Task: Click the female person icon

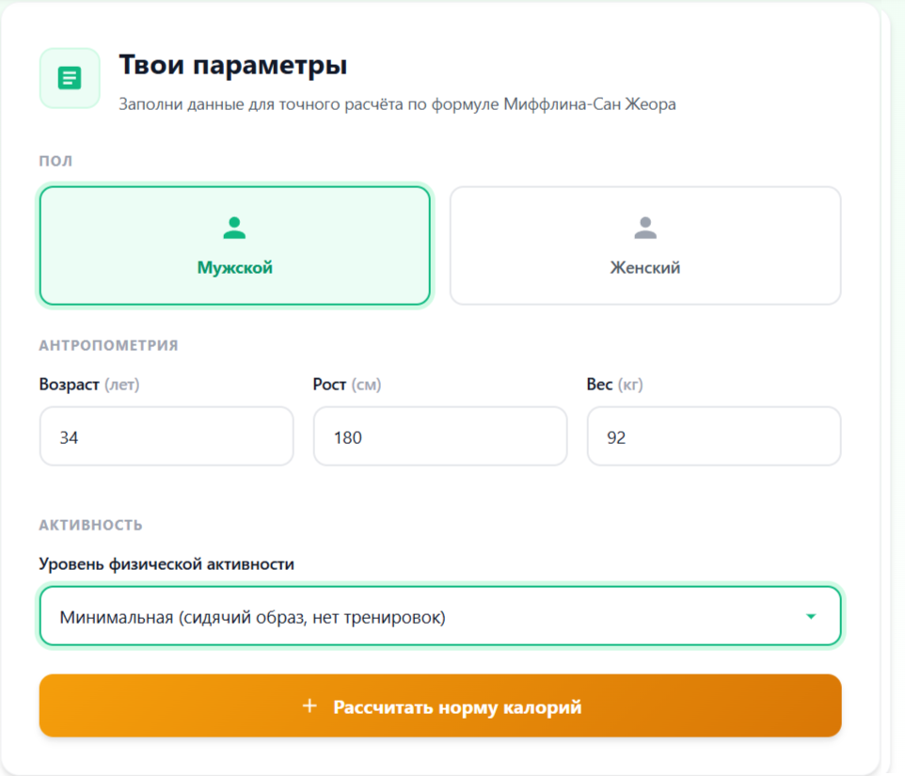Action: (644, 224)
